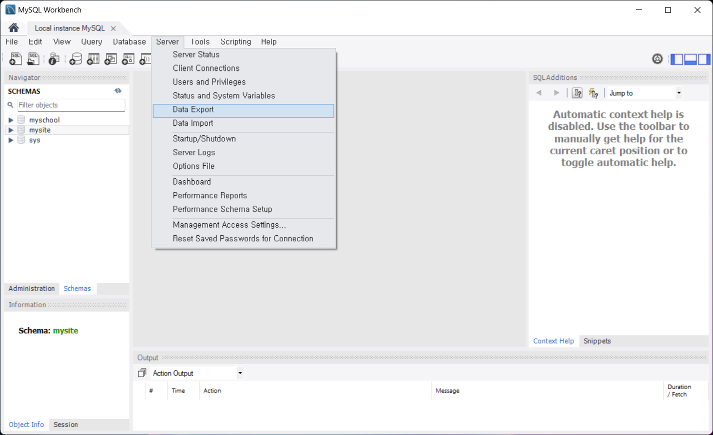Switch to the Schemas tab
The image size is (713, 435).
(x=77, y=289)
